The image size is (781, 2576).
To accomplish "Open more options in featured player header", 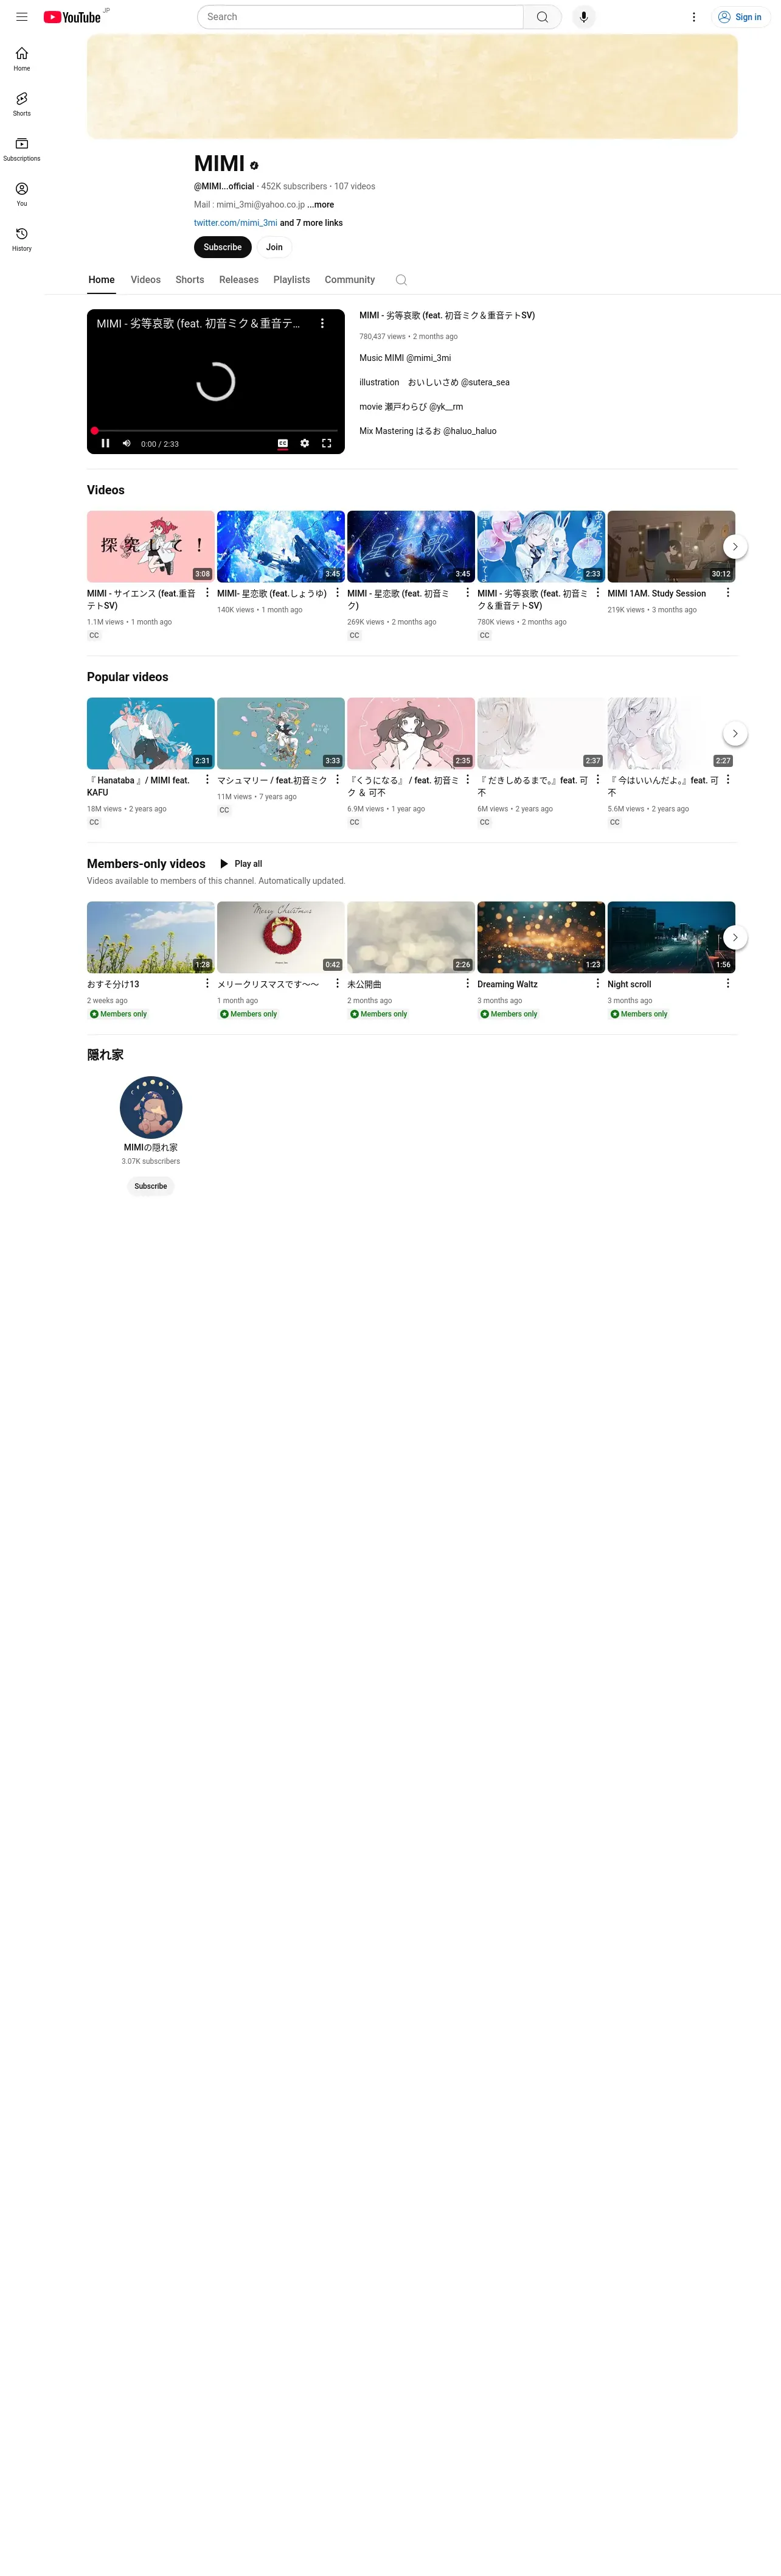I will 322,324.
